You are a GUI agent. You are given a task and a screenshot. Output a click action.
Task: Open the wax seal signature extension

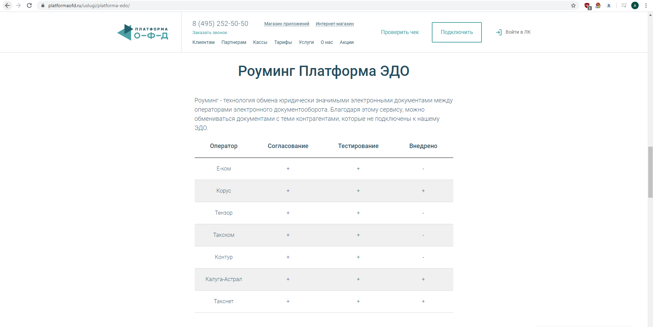coord(598,5)
